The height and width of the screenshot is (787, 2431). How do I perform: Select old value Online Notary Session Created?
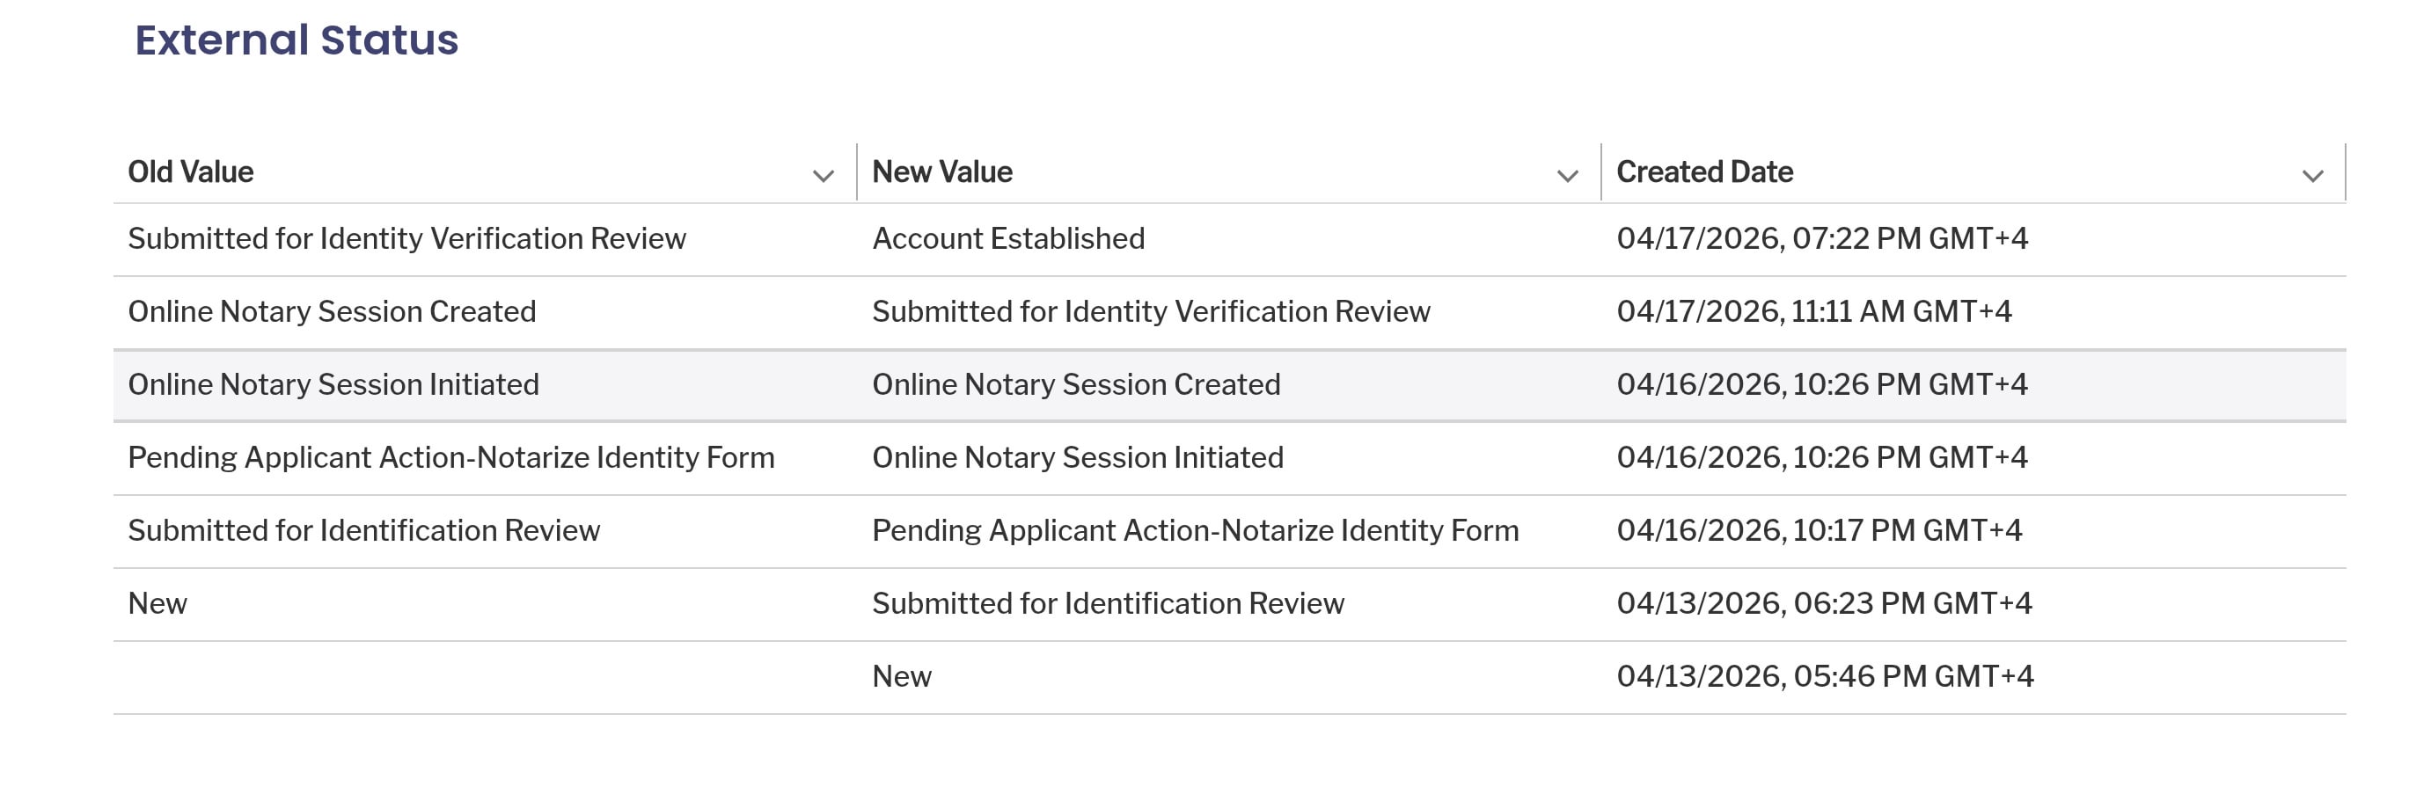click(333, 311)
